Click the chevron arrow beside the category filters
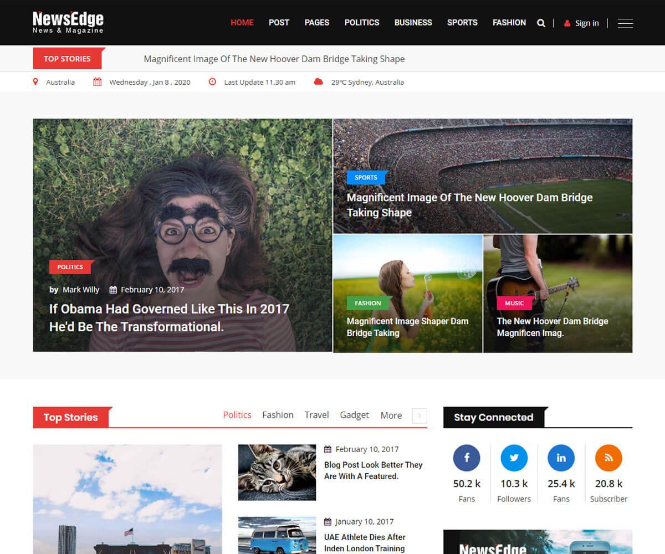 pos(420,416)
